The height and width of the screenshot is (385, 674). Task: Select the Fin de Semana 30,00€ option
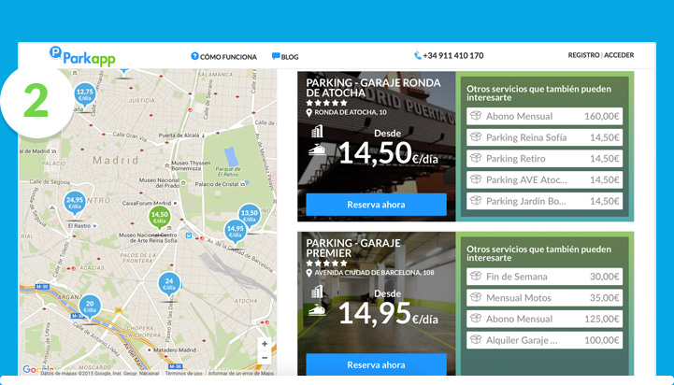[x=544, y=277]
